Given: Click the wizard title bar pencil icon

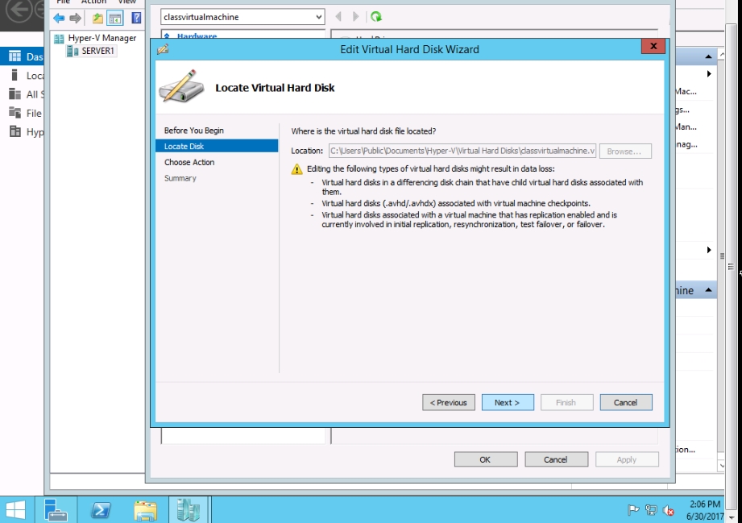Looking at the screenshot, I should [x=163, y=48].
